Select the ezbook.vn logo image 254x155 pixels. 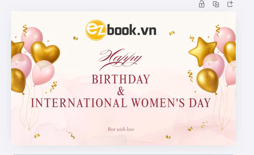pyautogui.click(x=121, y=30)
